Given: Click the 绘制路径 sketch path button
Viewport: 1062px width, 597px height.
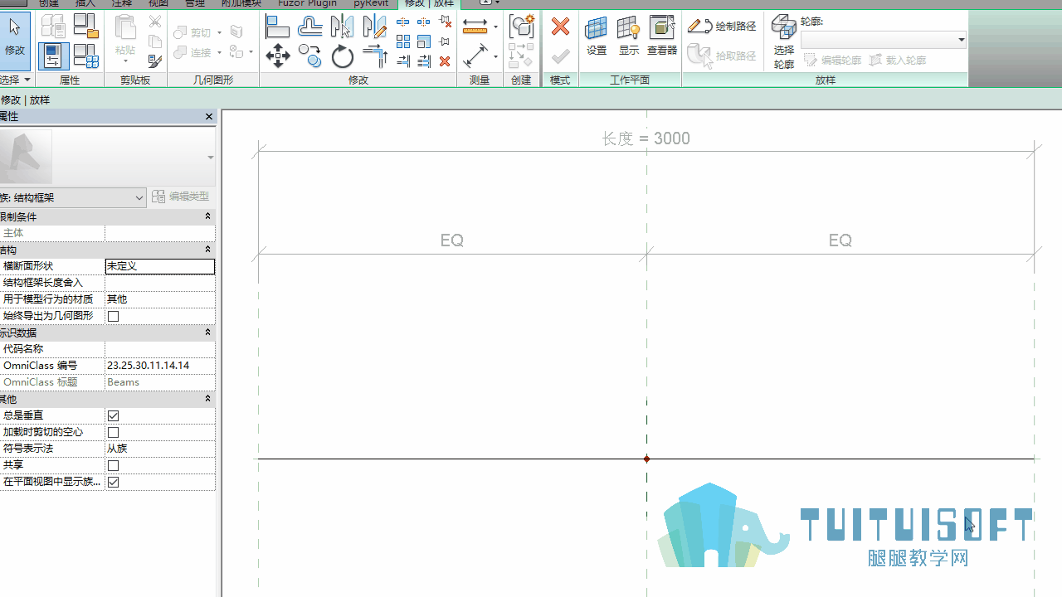Looking at the screenshot, I should point(722,27).
